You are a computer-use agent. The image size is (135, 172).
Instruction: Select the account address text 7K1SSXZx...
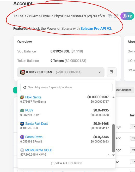pyautogui.click(x=59, y=16)
